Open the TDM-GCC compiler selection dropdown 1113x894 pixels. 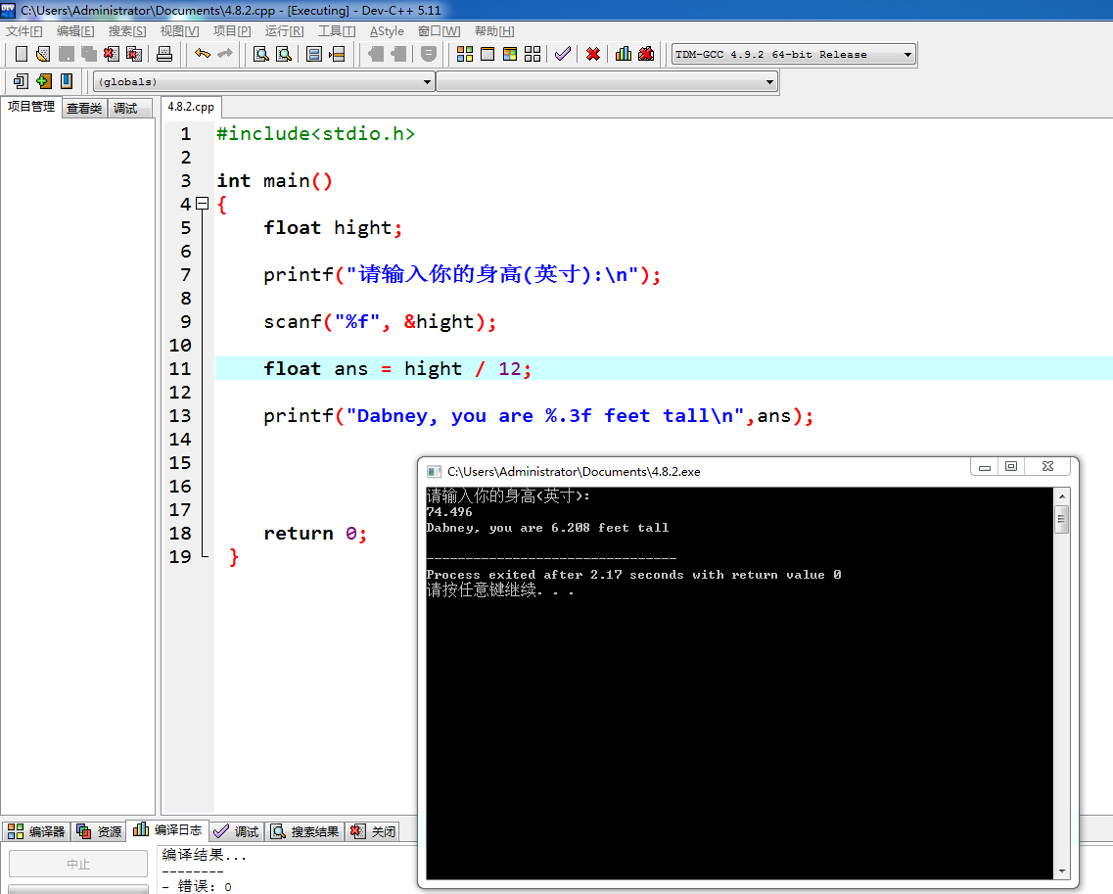coord(794,55)
